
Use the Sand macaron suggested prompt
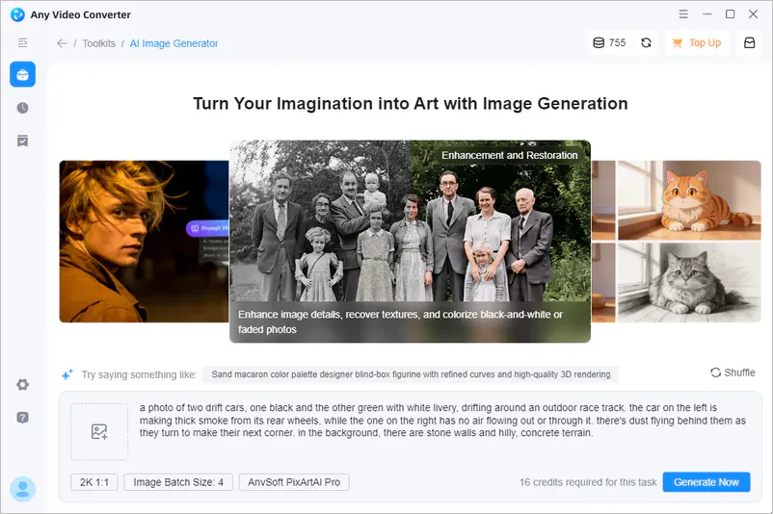pyautogui.click(x=411, y=374)
